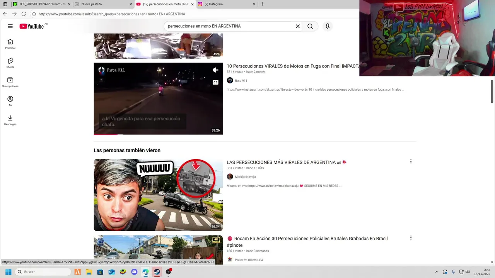Open Outlook from the taskbar
The width and height of the screenshot is (495, 278).
tap(111, 272)
